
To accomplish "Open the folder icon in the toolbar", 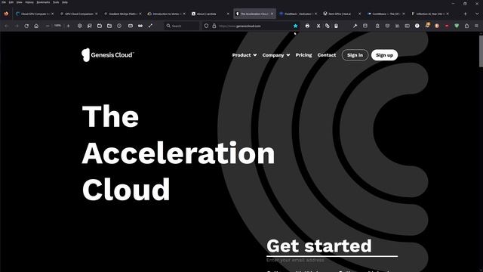I will click(109, 26).
